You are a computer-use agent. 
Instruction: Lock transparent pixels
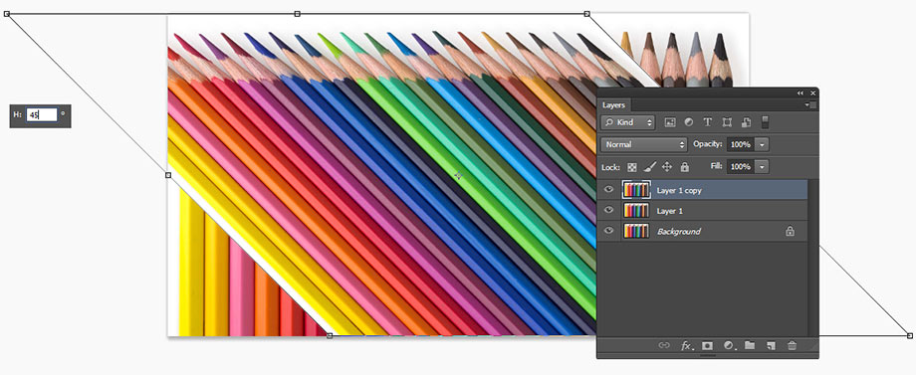click(631, 167)
